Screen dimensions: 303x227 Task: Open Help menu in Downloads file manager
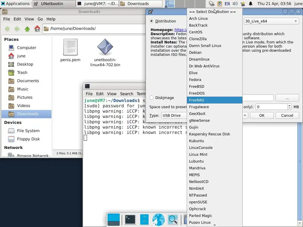[x=51, y=19]
